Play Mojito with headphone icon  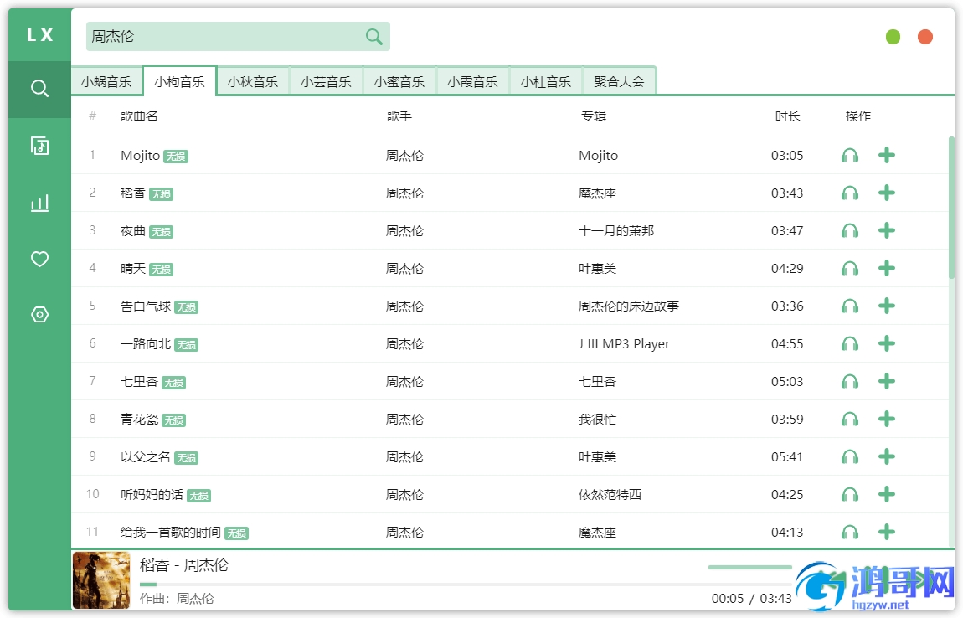(x=850, y=156)
